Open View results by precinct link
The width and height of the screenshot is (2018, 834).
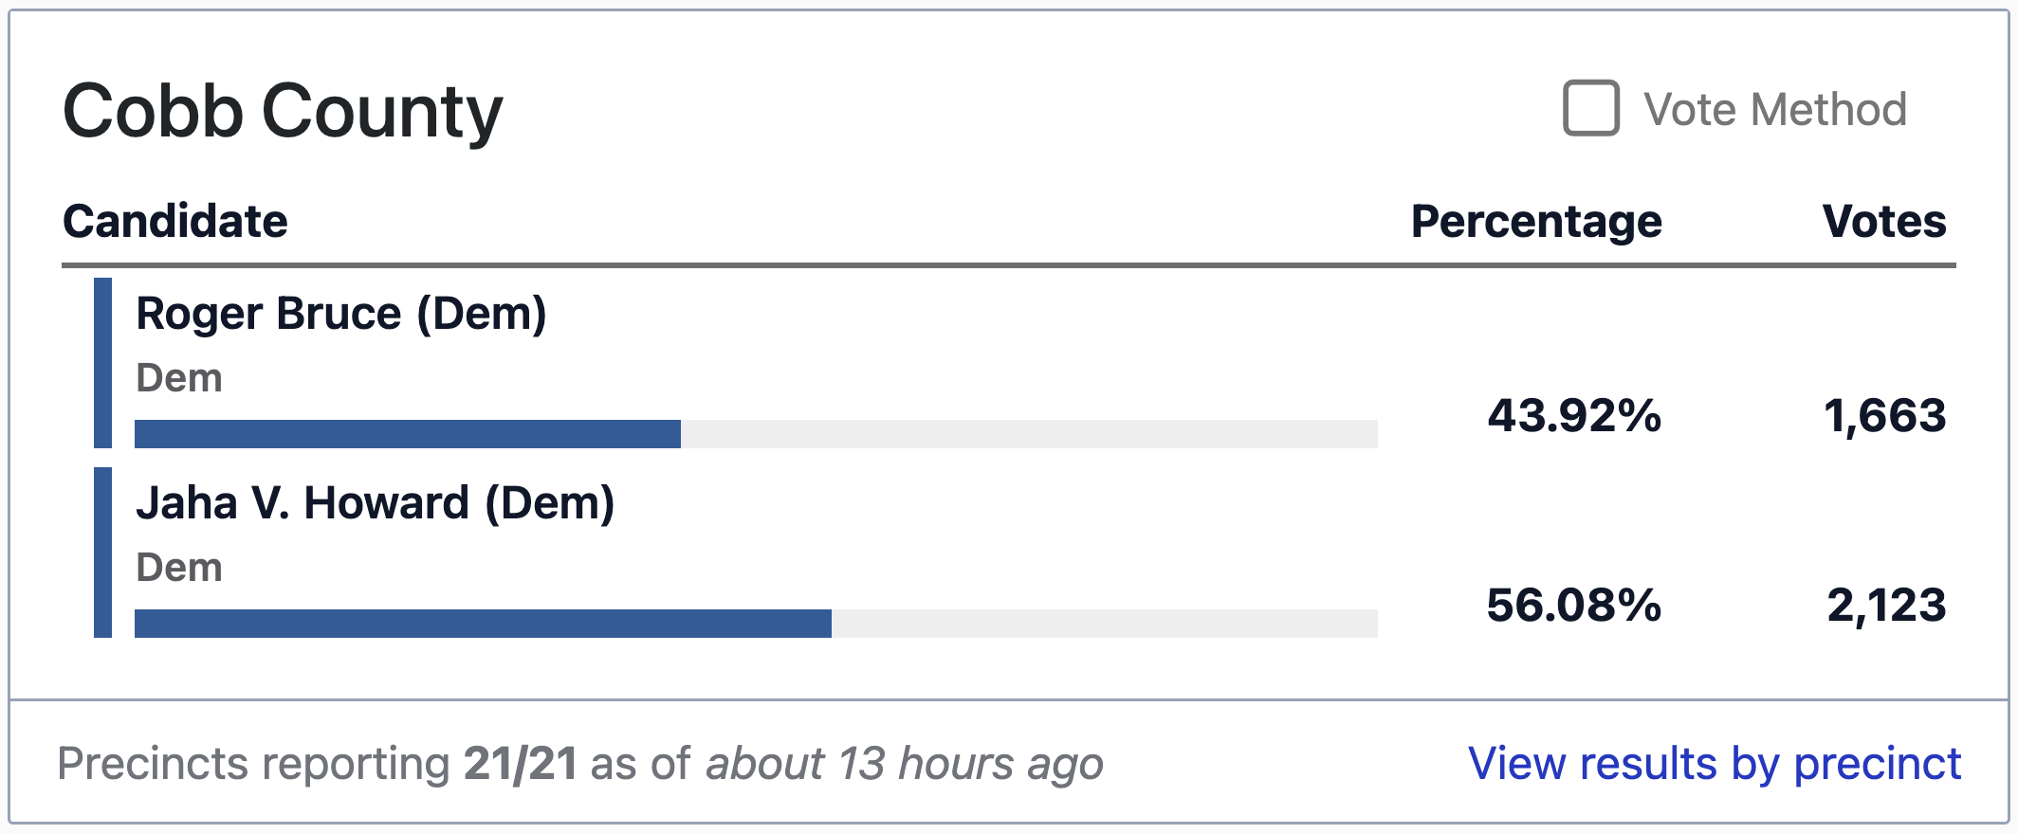tap(1715, 764)
